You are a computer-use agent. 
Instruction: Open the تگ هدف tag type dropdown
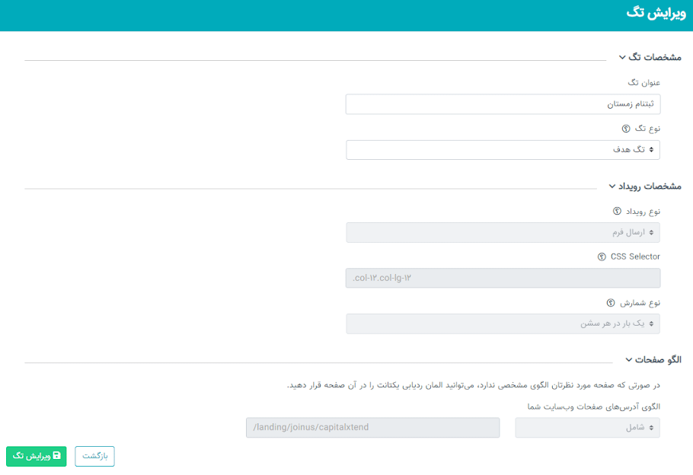(503, 150)
